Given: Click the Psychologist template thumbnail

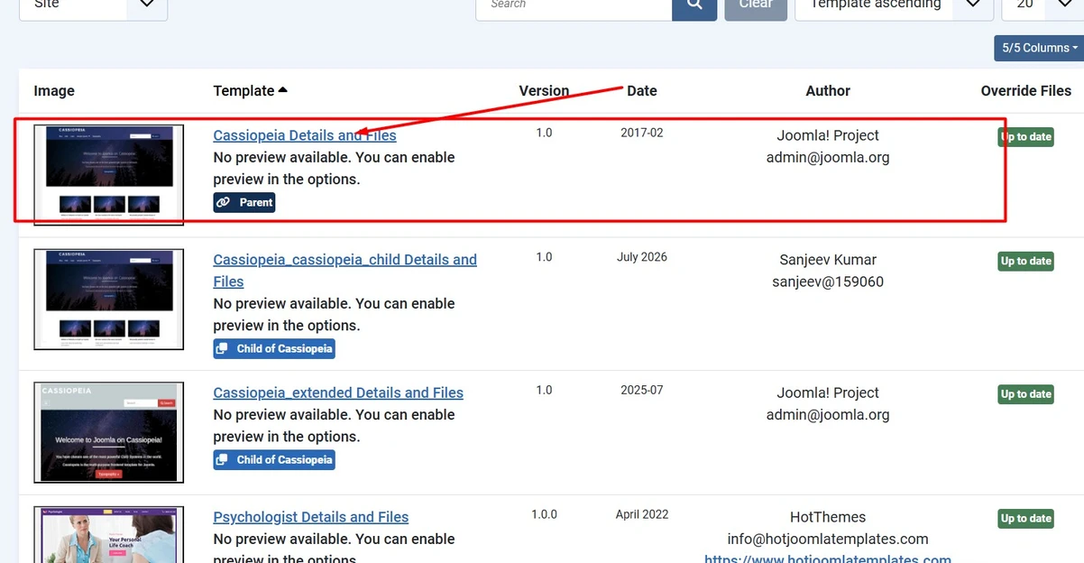Looking at the screenshot, I should (x=108, y=534).
